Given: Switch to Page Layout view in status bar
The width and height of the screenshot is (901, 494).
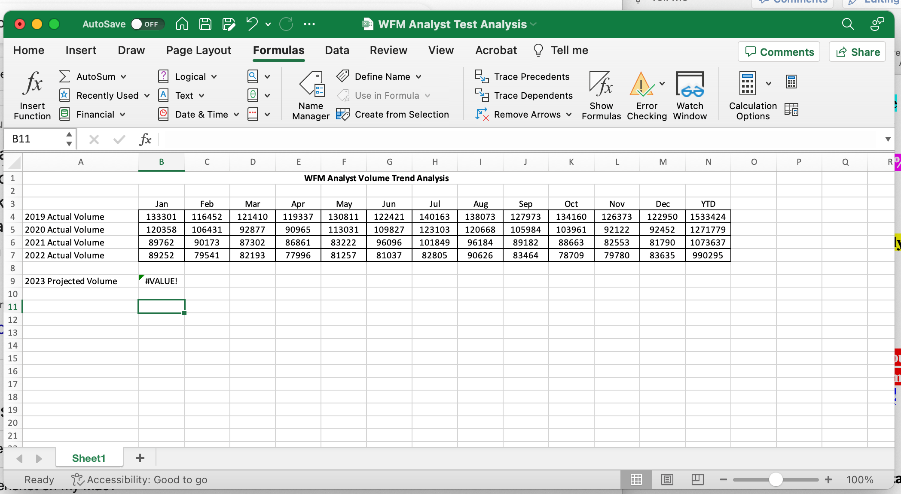Looking at the screenshot, I should pyautogui.click(x=667, y=479).
